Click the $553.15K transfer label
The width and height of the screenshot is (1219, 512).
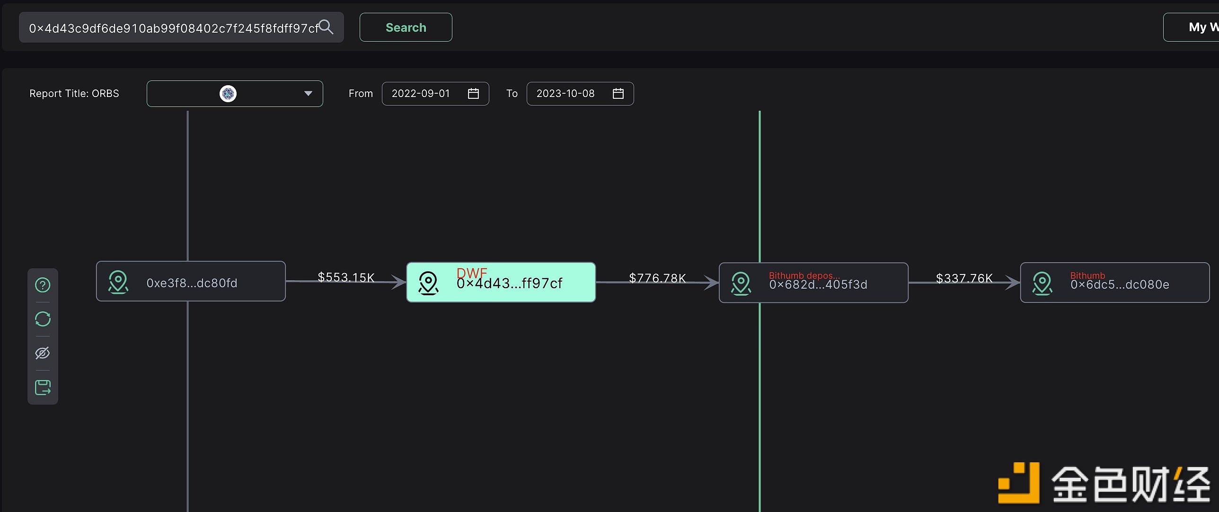pyautogui.click(x=346, y=277)
